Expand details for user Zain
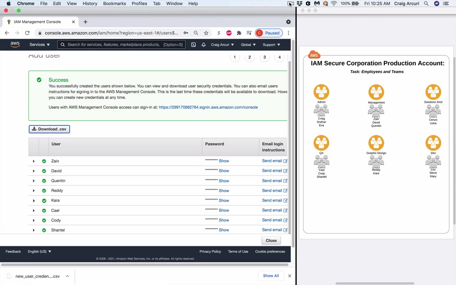The width and height of the screenshot is (456, 285). click(x=34, y=161)
